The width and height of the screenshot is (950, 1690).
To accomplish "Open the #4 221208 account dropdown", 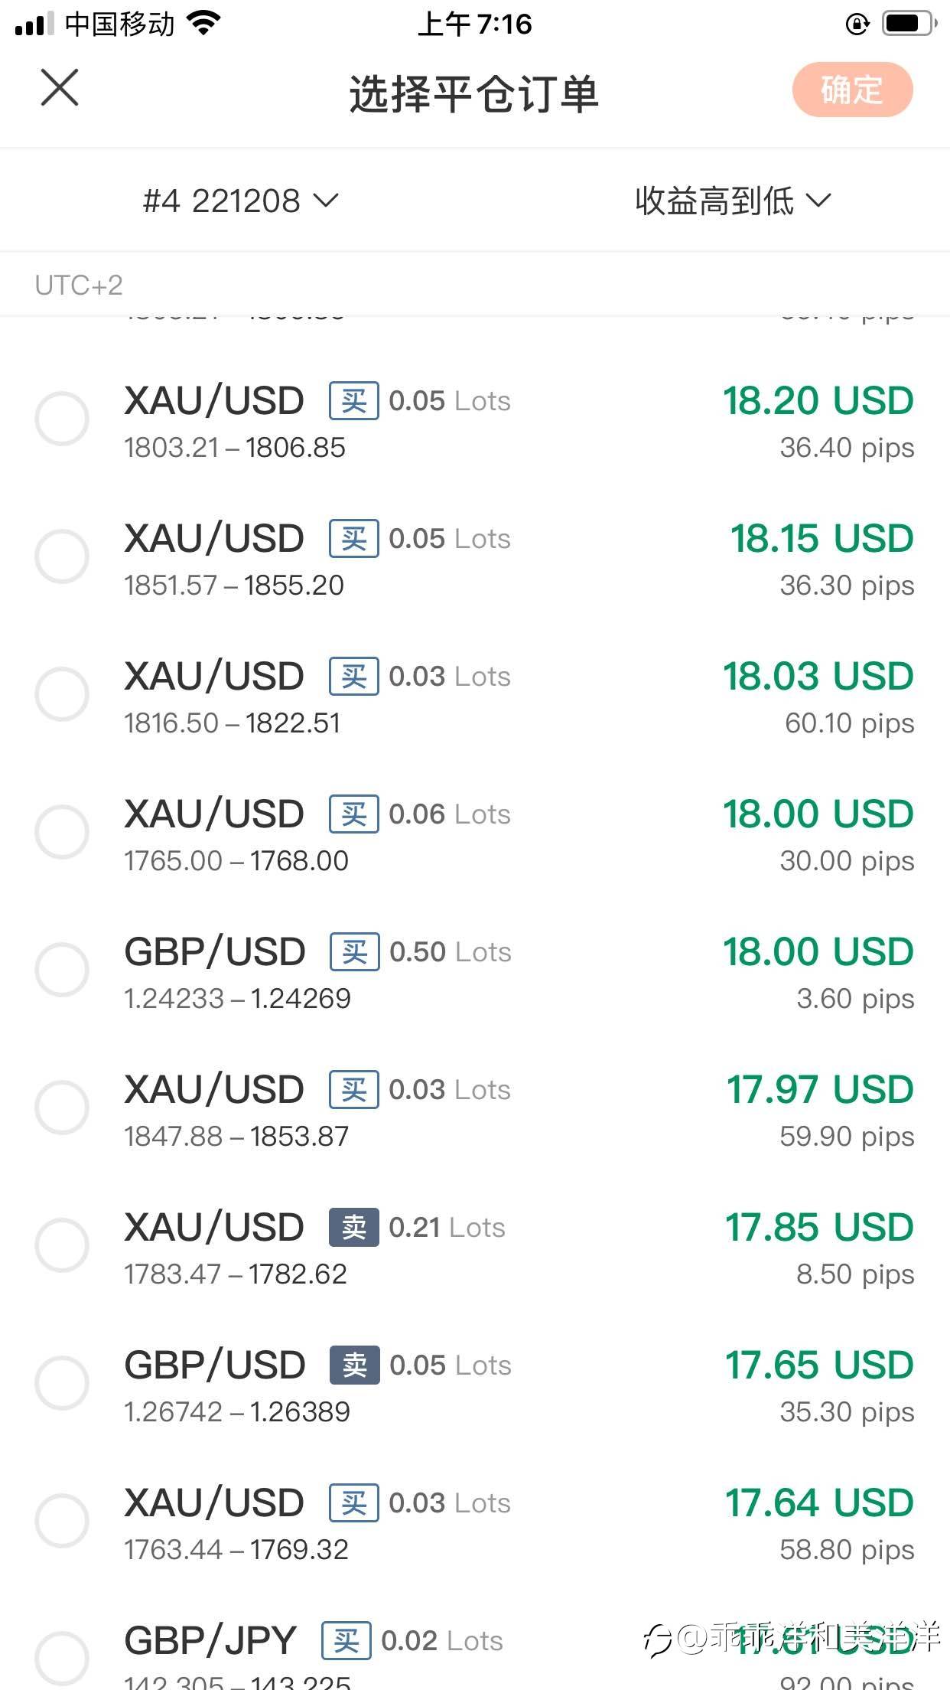I will [240, 201].
